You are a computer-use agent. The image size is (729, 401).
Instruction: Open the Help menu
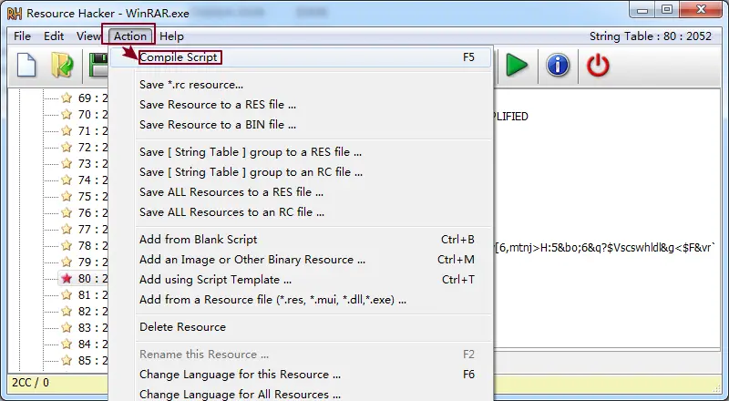point(171,36)
